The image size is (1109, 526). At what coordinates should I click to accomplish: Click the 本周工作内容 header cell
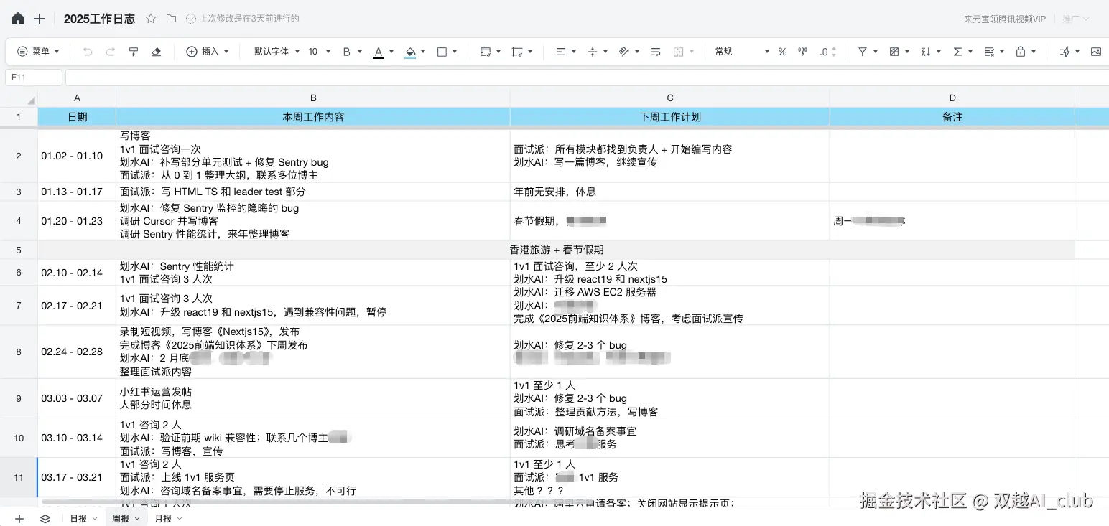(x=313, y=117)
